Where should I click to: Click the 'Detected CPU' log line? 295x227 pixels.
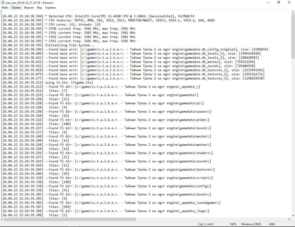(x=98, y=16)
